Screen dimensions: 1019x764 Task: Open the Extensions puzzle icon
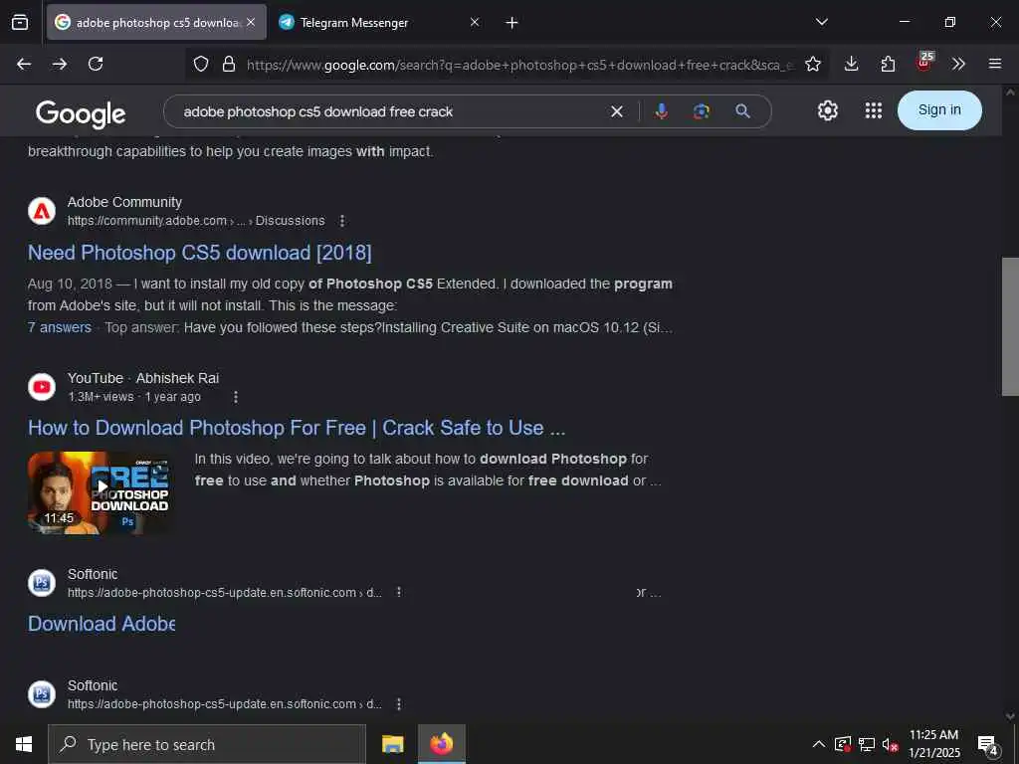[x=888, y=64]
